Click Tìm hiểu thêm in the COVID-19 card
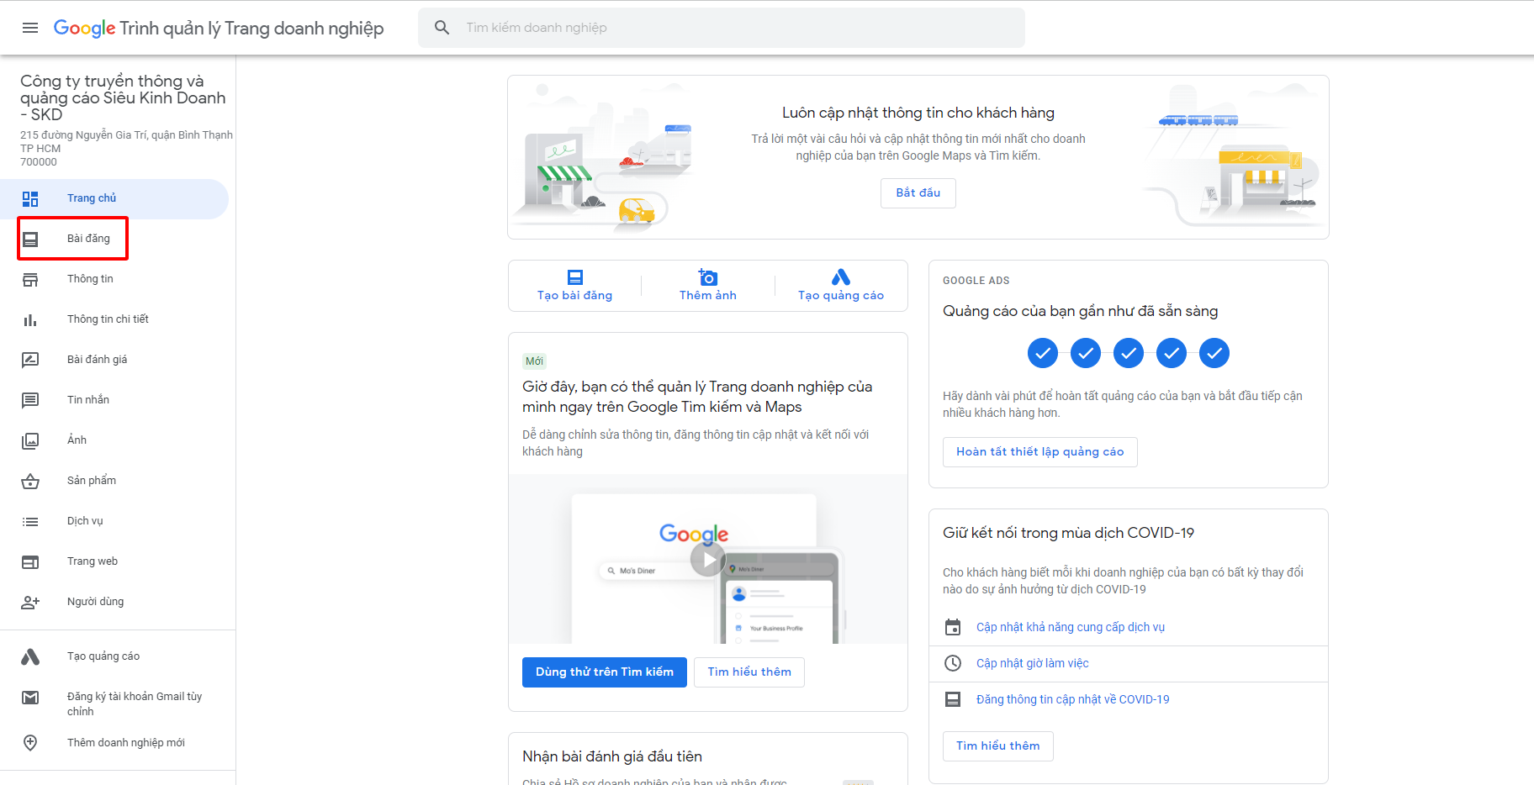Image resolution: width=1534 pixels, height=785 pixels. (x=998, y=746)
